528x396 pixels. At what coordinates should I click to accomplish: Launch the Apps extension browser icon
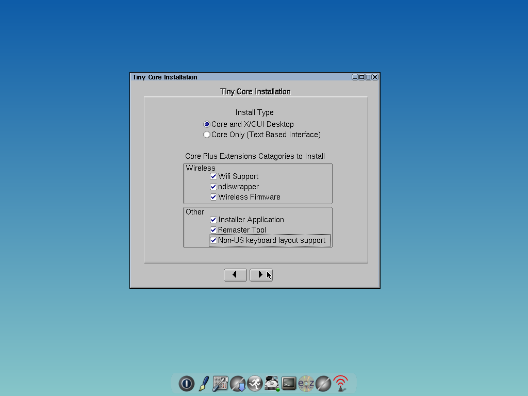238,384
